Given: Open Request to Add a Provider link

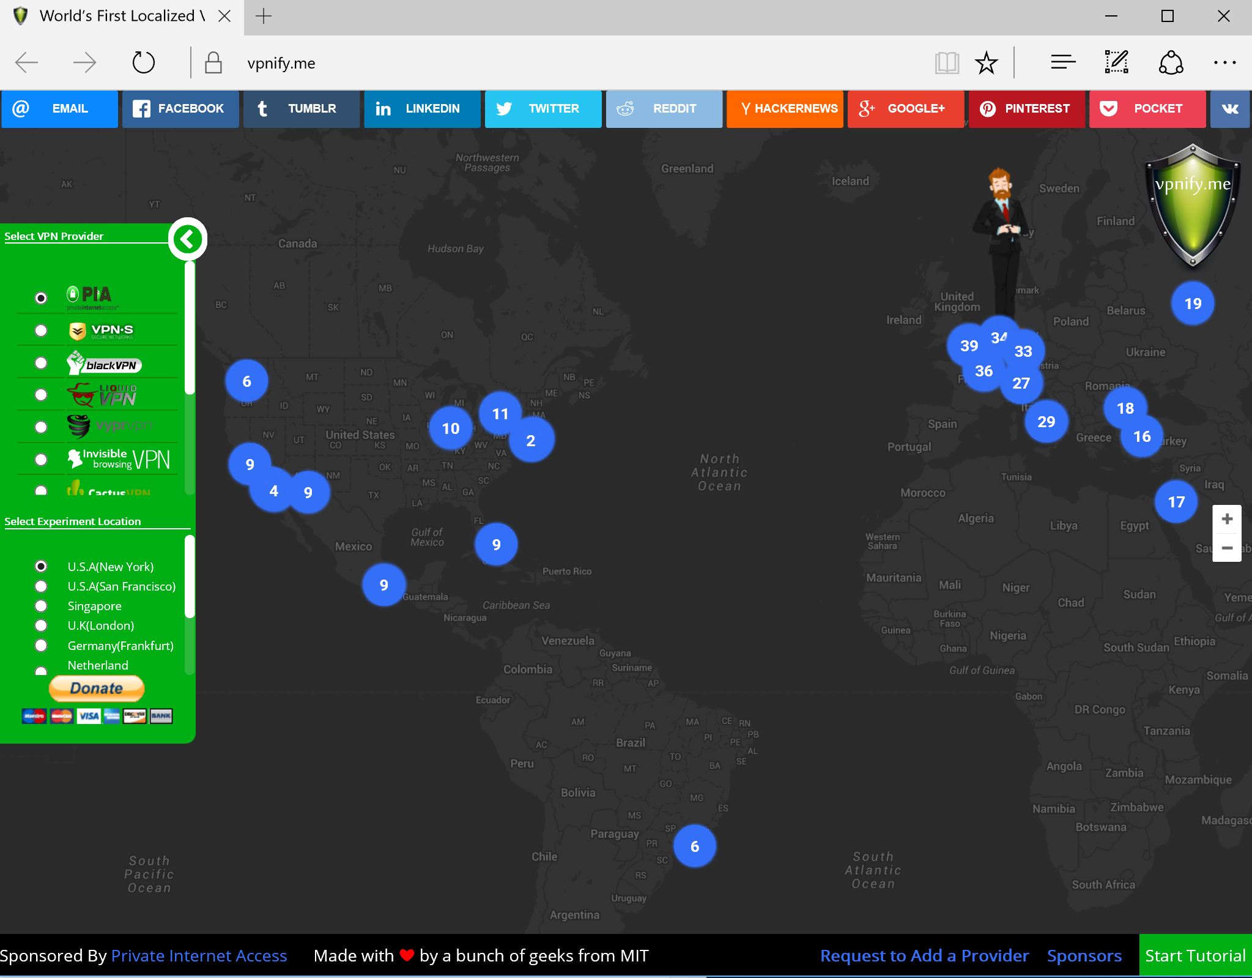Looking at the screenshot, I should pos(924,956).
